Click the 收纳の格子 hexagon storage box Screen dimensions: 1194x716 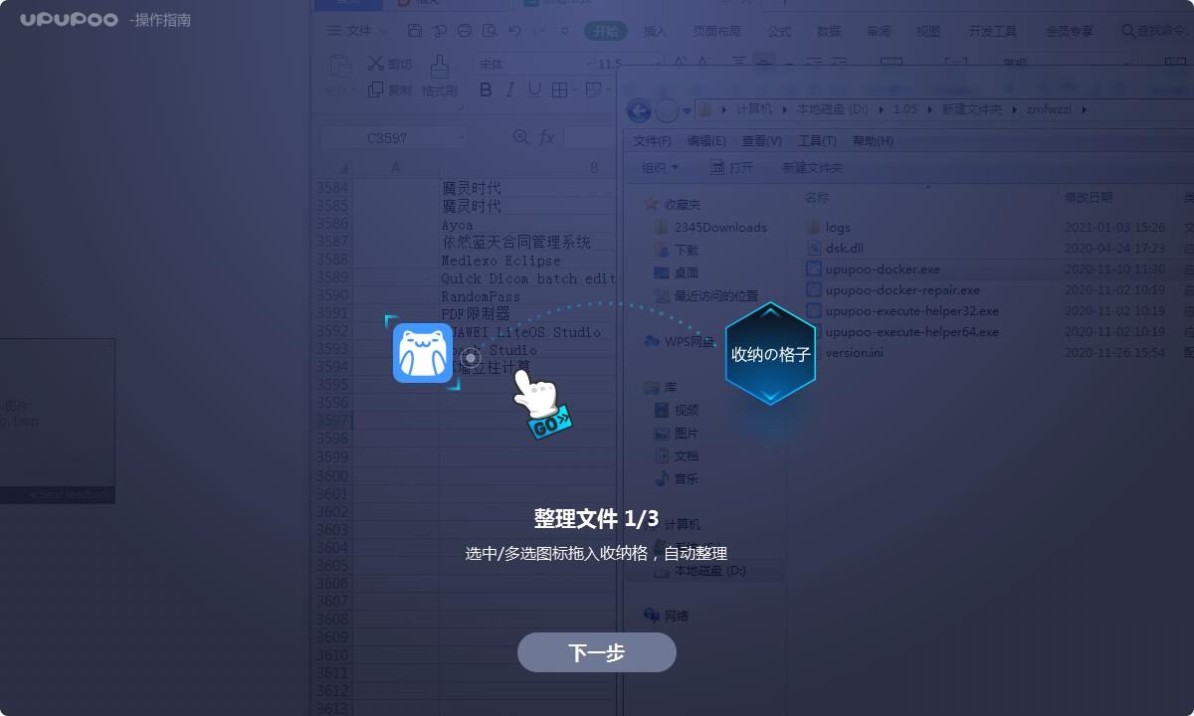[x=770, y=353]
